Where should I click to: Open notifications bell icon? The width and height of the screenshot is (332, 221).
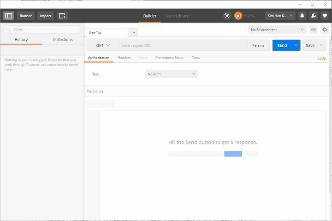[302, 16]
